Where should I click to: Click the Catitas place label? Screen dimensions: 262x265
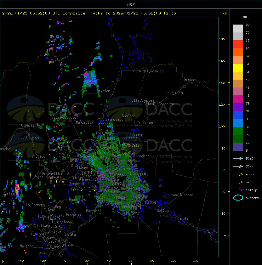(x=163, y=211)
